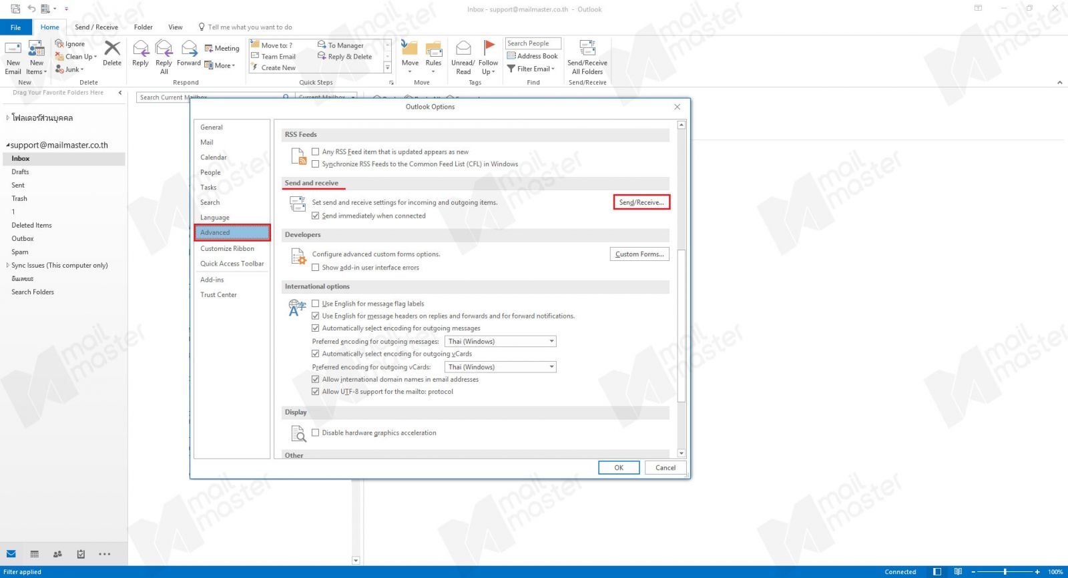
Task: Enable Any RSS Feed item updated appears as new
Action: pos(316,152)
